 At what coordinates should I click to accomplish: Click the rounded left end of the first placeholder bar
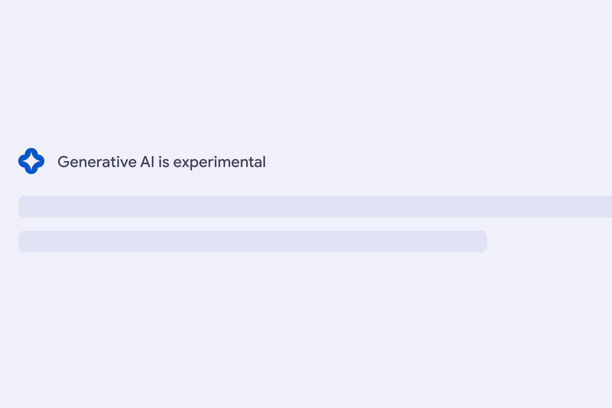pyautogui.click(x=22, y=207)
